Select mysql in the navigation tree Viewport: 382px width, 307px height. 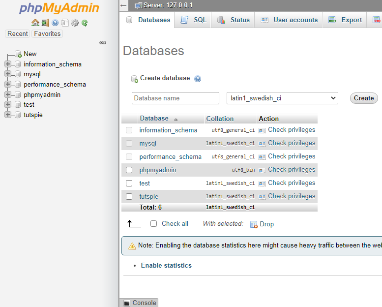[32, 74]
